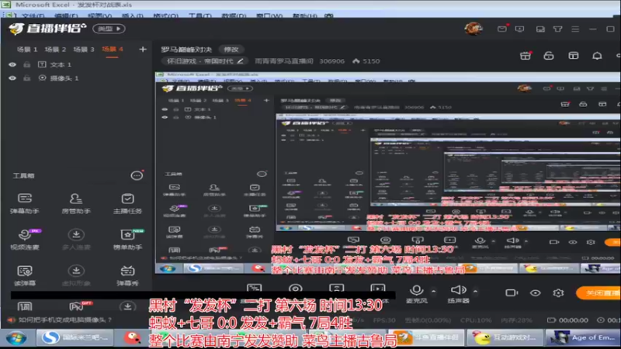Toggle visibility of 文本 1 source
This screenshot has width=621, height=349.
[x=12, y=64]
